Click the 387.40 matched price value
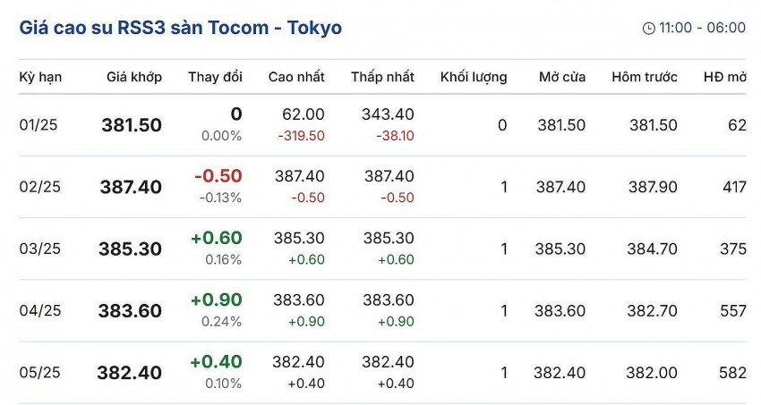This screenshot has height=405, width=761. [x=132, y=187]
